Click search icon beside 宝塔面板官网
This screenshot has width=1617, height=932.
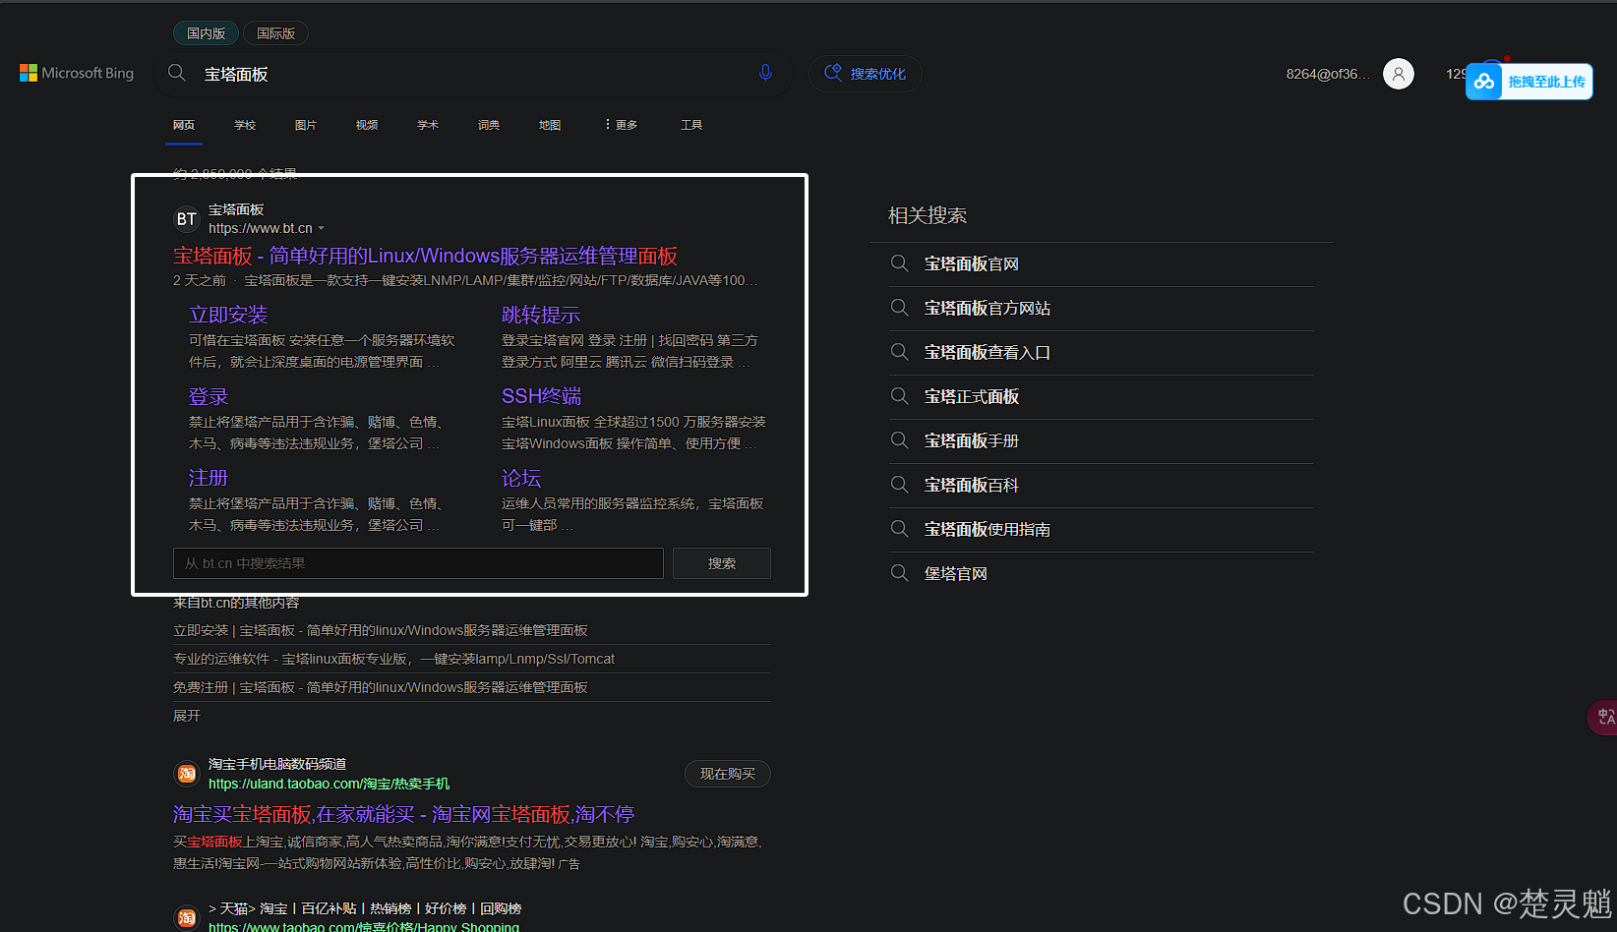pos(899,263)
